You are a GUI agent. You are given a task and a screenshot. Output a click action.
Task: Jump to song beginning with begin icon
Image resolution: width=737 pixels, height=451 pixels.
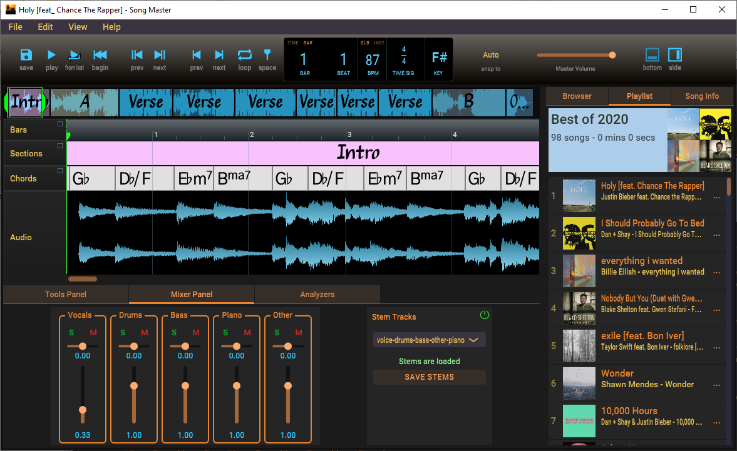(x=100, y=56)
